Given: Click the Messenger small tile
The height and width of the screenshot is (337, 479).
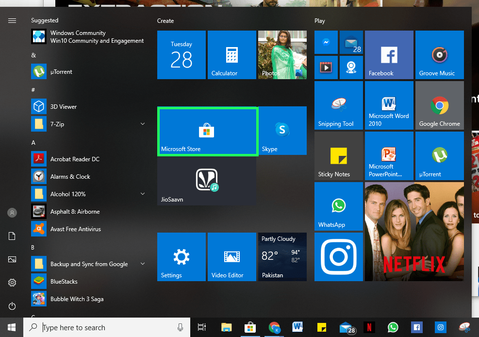Looking at the screenshot, I should (326, 42).
